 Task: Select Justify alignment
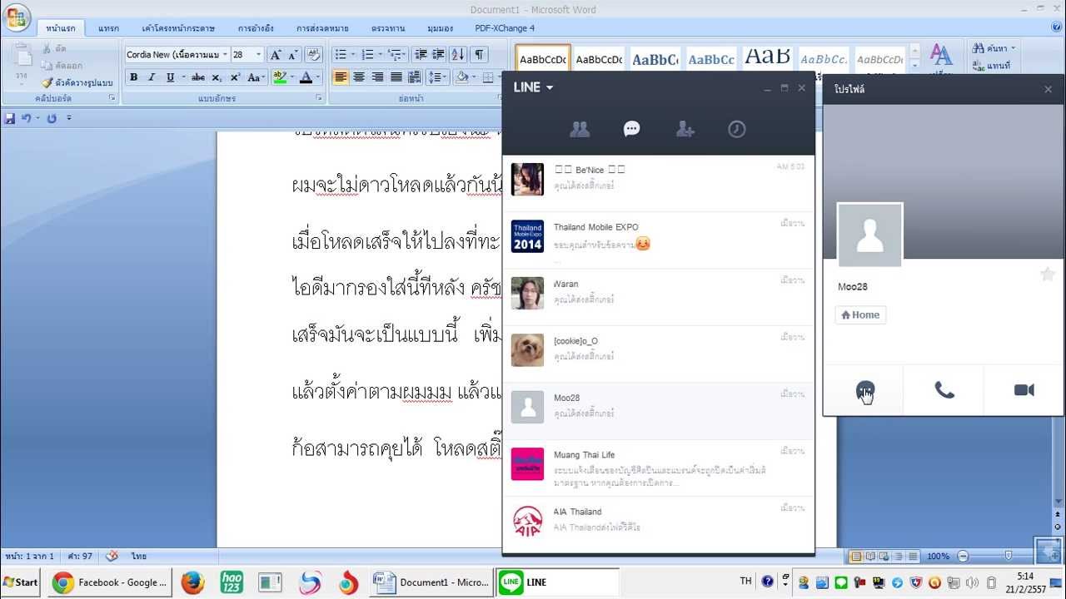pos(396,77)
